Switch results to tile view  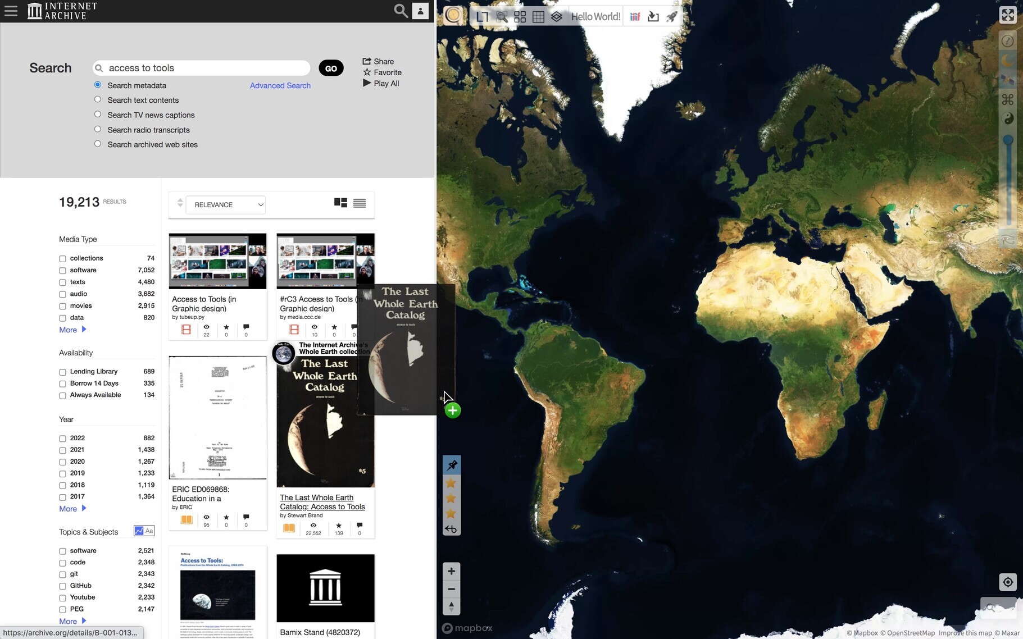coord(340,203)
